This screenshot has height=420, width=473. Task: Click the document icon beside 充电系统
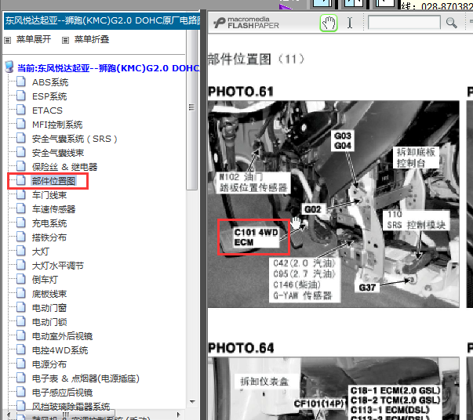coord(21,223)
